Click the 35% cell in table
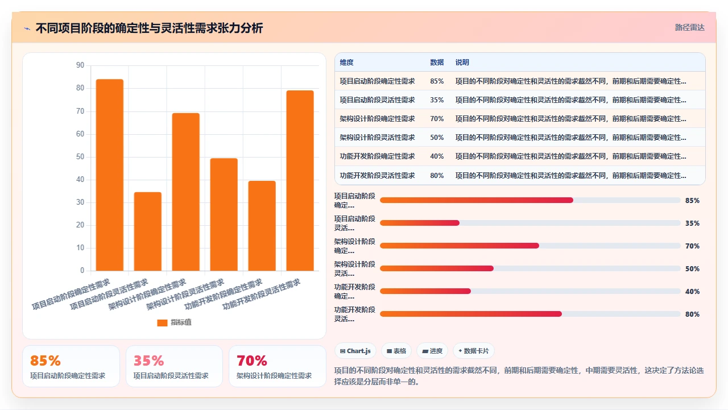 pyautogui.click(x=437, y=100)
